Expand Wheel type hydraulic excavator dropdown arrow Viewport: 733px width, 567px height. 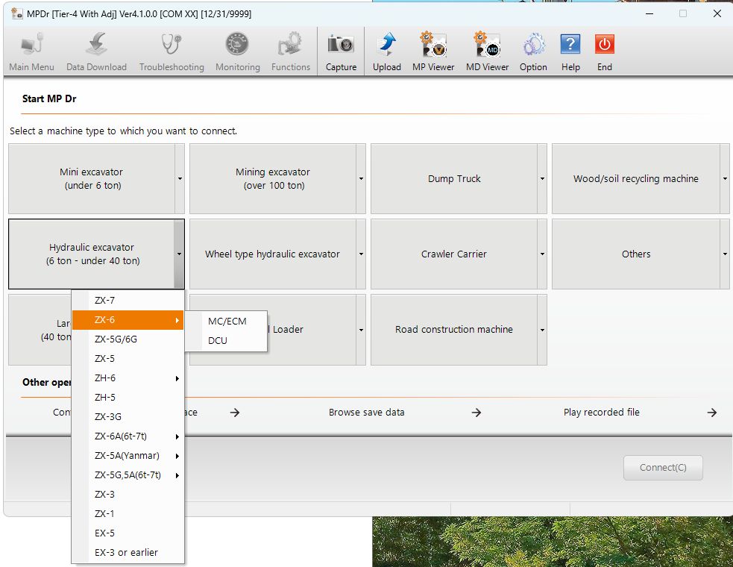361,254
